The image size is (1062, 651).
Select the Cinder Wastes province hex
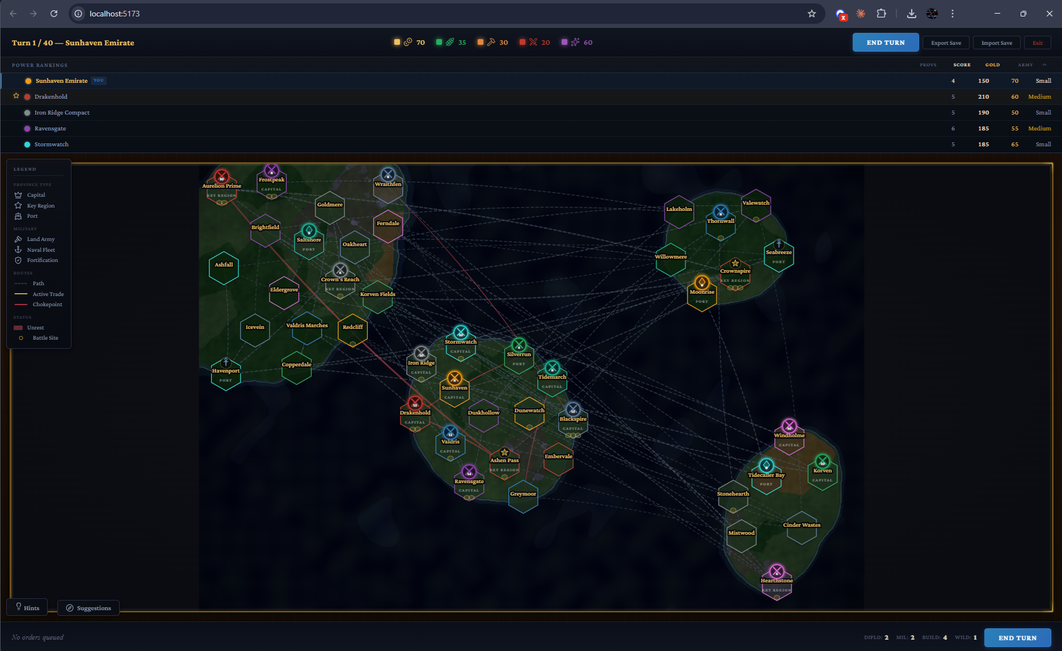click(802, 528)
